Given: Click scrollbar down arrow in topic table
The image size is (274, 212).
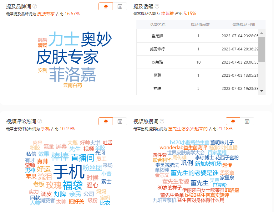Looking at the screenshot, I should click(x=261, y=90).
